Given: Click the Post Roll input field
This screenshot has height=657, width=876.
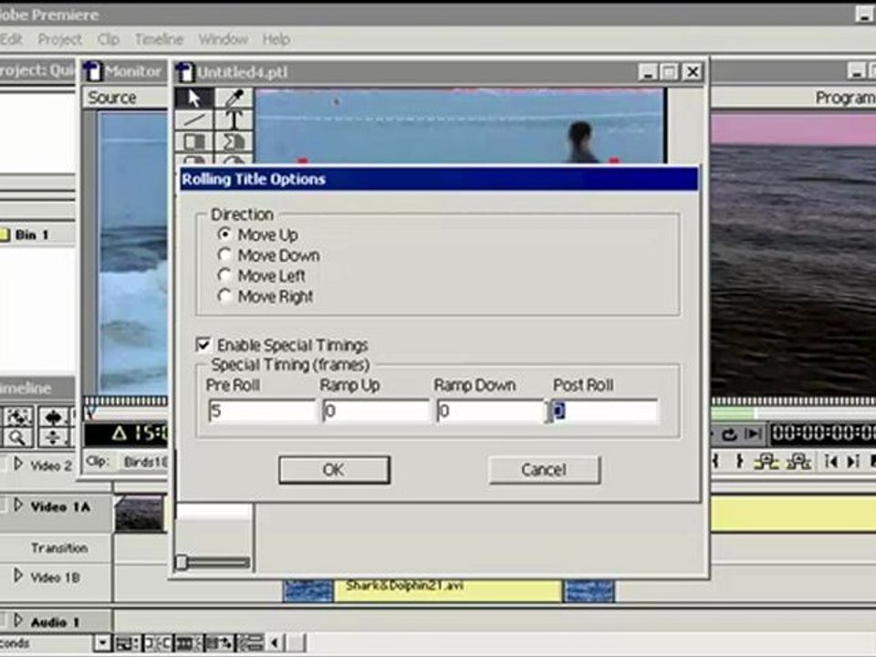Looking at the screenshot, I should pyautogui.click(x=605, y=411).
